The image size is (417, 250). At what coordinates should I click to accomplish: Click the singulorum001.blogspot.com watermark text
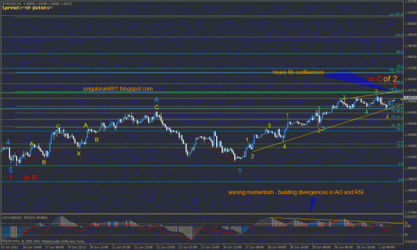118,89
